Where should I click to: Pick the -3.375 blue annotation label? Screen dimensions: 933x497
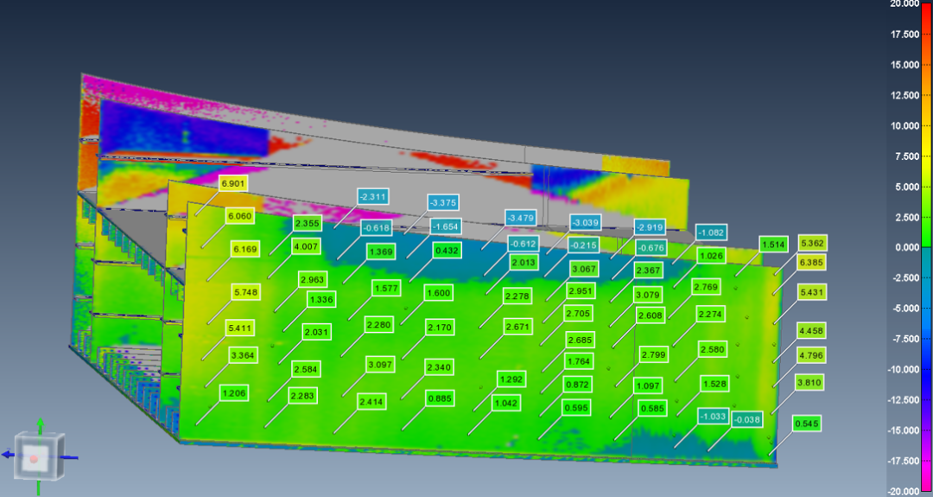click(442, 203)
